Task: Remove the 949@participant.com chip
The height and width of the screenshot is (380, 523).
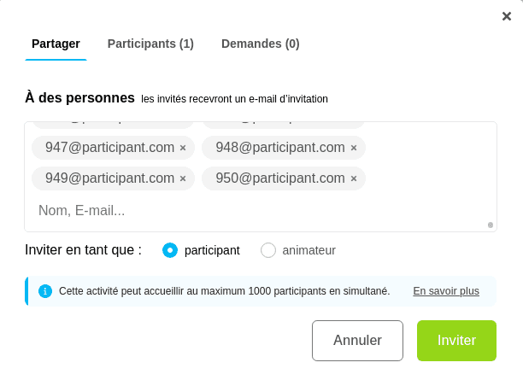Action: 183,178
